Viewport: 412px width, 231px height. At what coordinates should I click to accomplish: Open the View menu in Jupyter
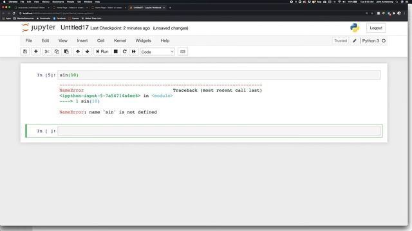pos(63,40)
